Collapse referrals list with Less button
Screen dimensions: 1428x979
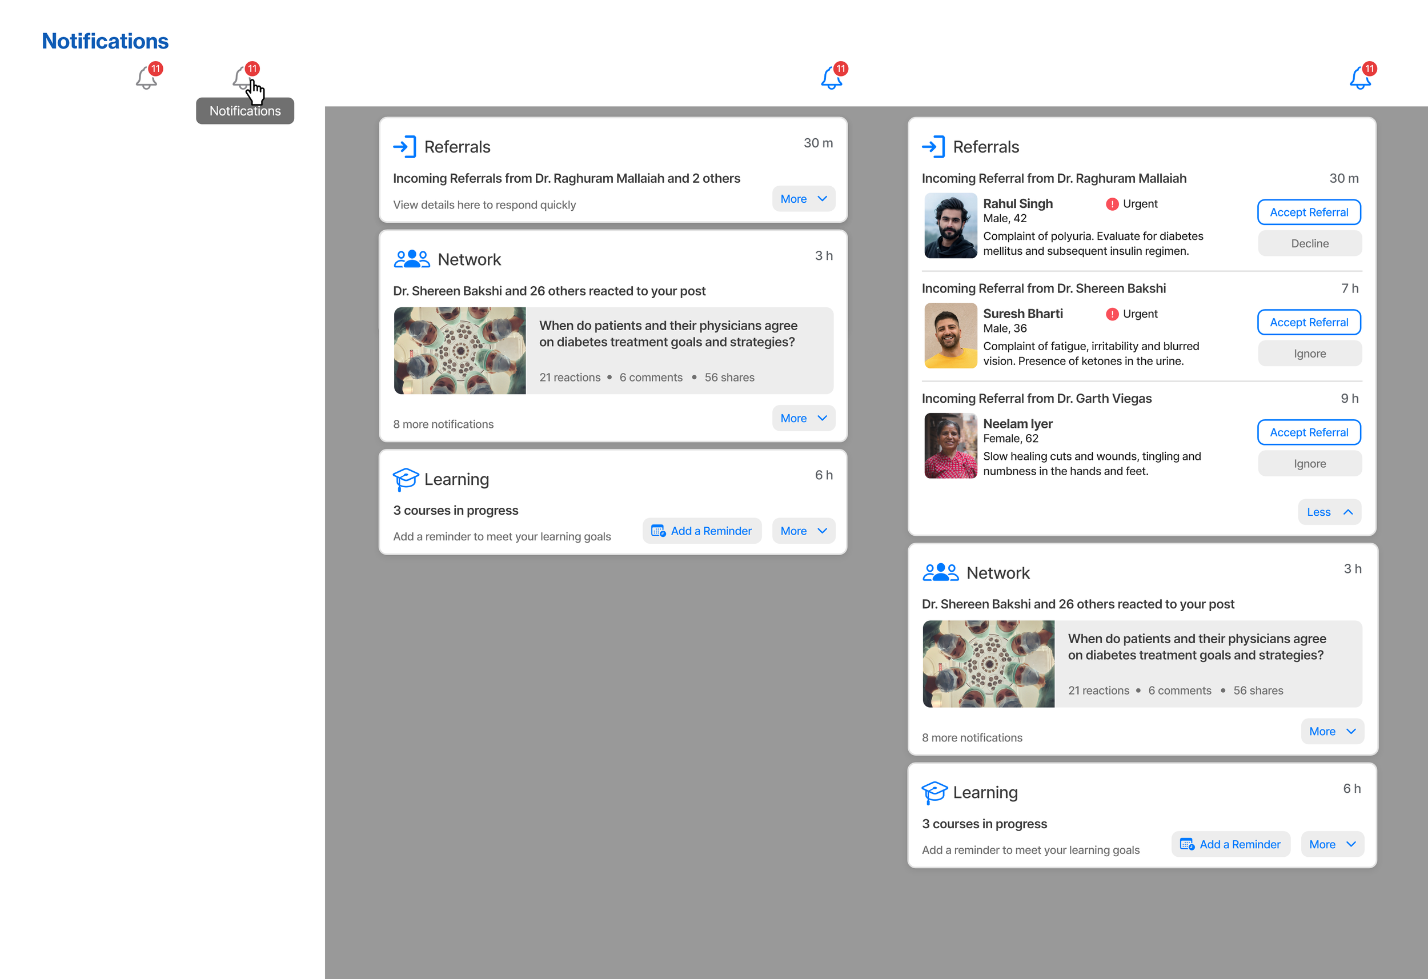pyautogui.click(x=1329, y=512)
